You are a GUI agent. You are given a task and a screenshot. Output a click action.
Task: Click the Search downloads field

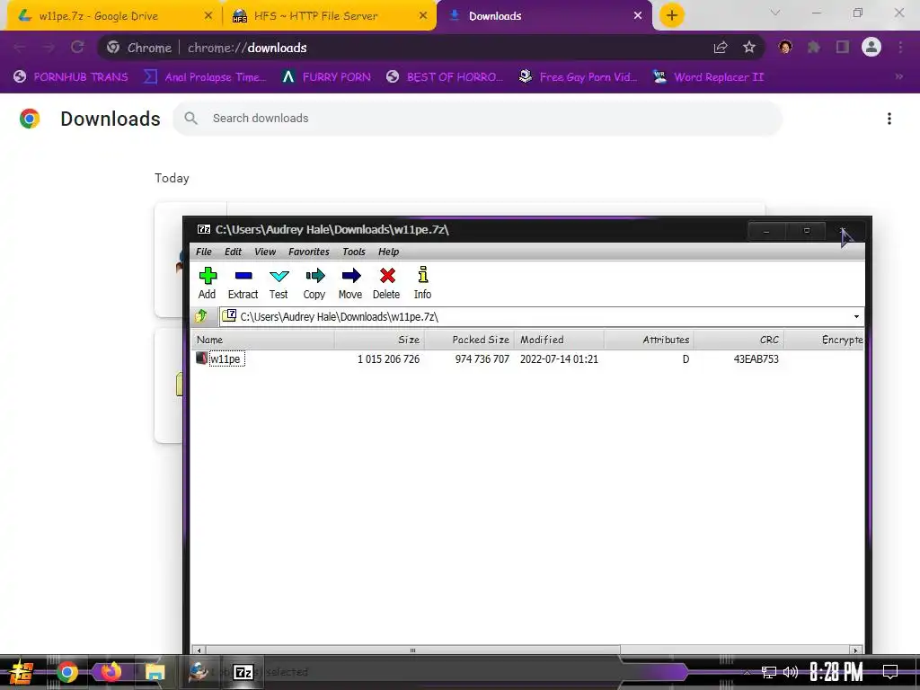pos(477,118)
